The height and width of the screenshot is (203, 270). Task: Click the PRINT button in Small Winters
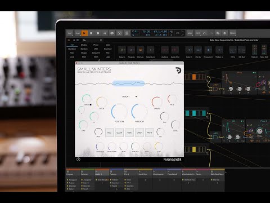coord(150,133)
